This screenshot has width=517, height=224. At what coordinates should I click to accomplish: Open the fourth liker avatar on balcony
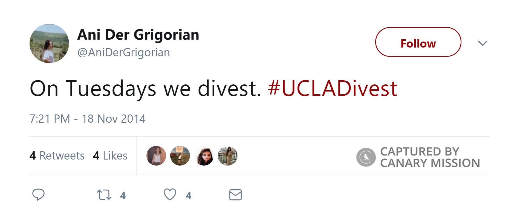(x=227, y=156)
